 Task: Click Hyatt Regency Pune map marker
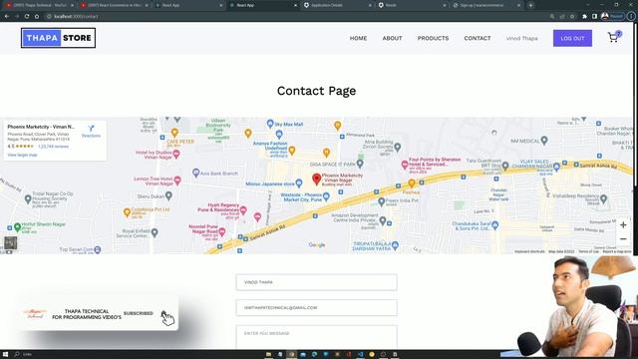[x=243, y=210]
